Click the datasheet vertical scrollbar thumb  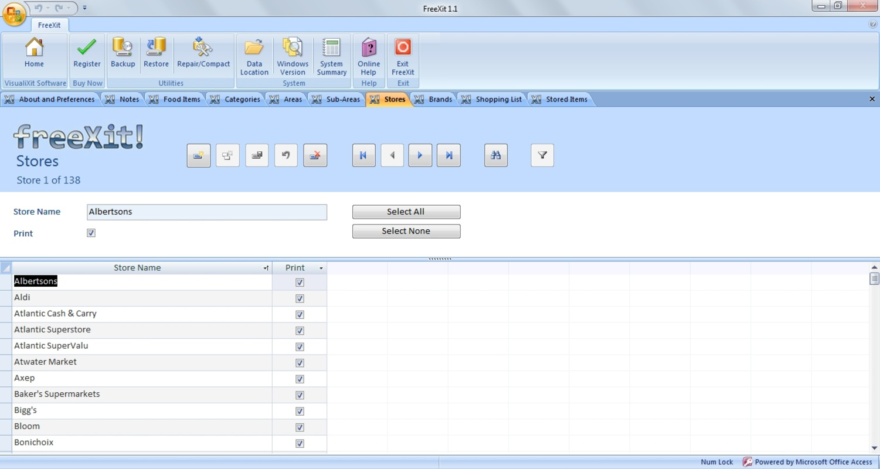874,278
